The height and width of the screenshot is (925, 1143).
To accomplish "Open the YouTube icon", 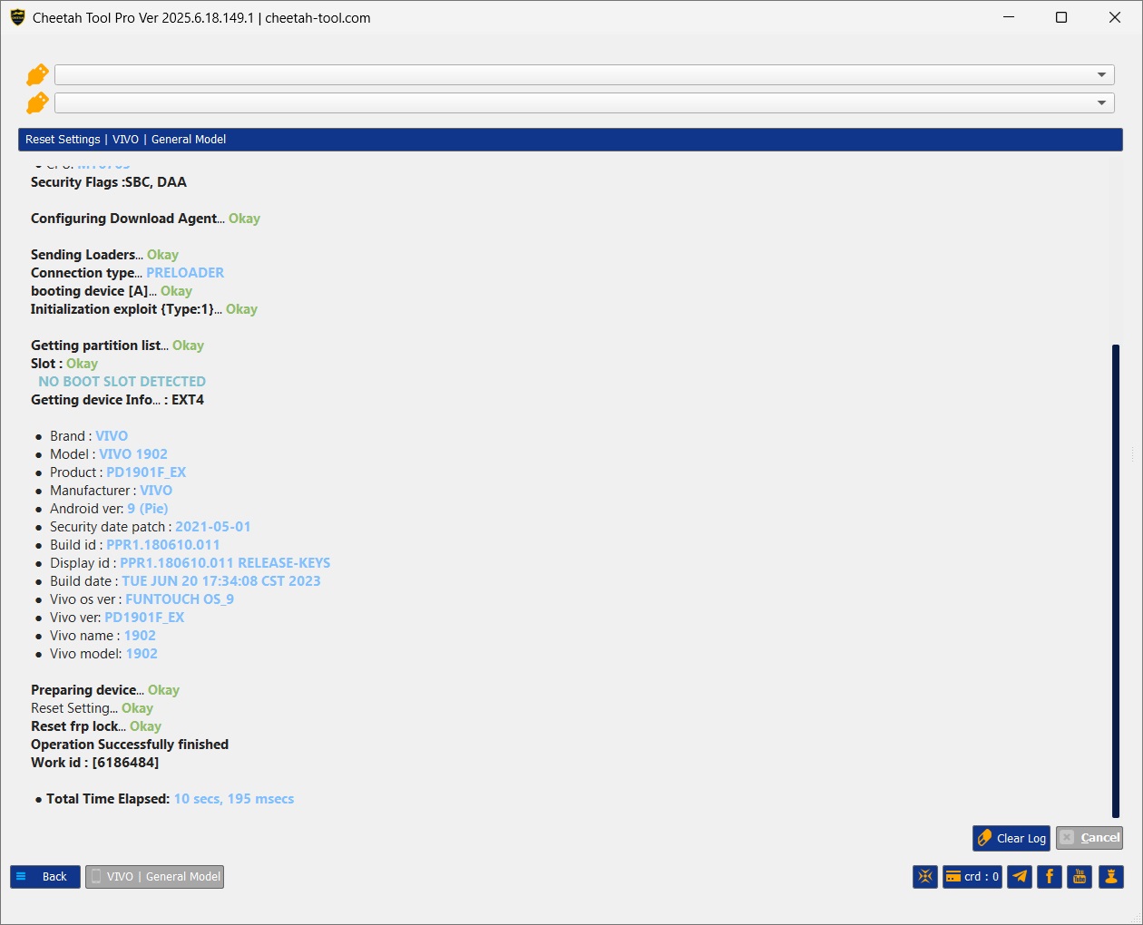I will [x=1079, y=877].
